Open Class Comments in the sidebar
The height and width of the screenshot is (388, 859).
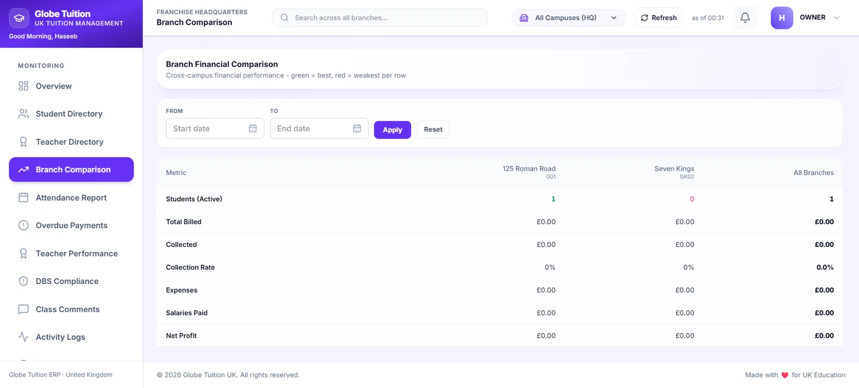pos(72,309)
